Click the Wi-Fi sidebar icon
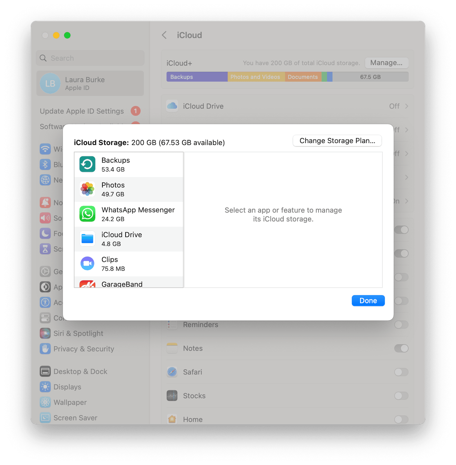This screenshot has height=465, width=456. 45,149
